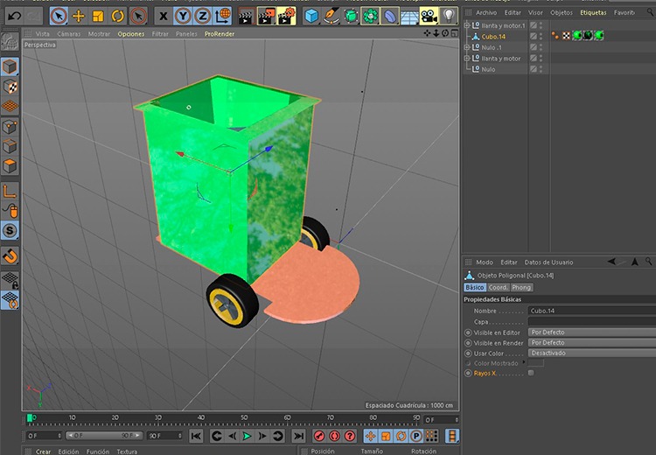This screenshot has height=455, width=656.
Task: Open the Etiquetas menu
Action: [593, 13]
